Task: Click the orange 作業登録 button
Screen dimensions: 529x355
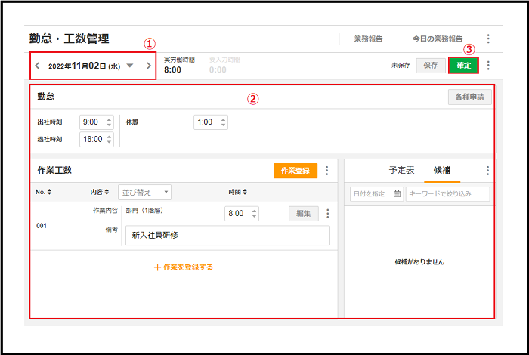Action: 295,171
